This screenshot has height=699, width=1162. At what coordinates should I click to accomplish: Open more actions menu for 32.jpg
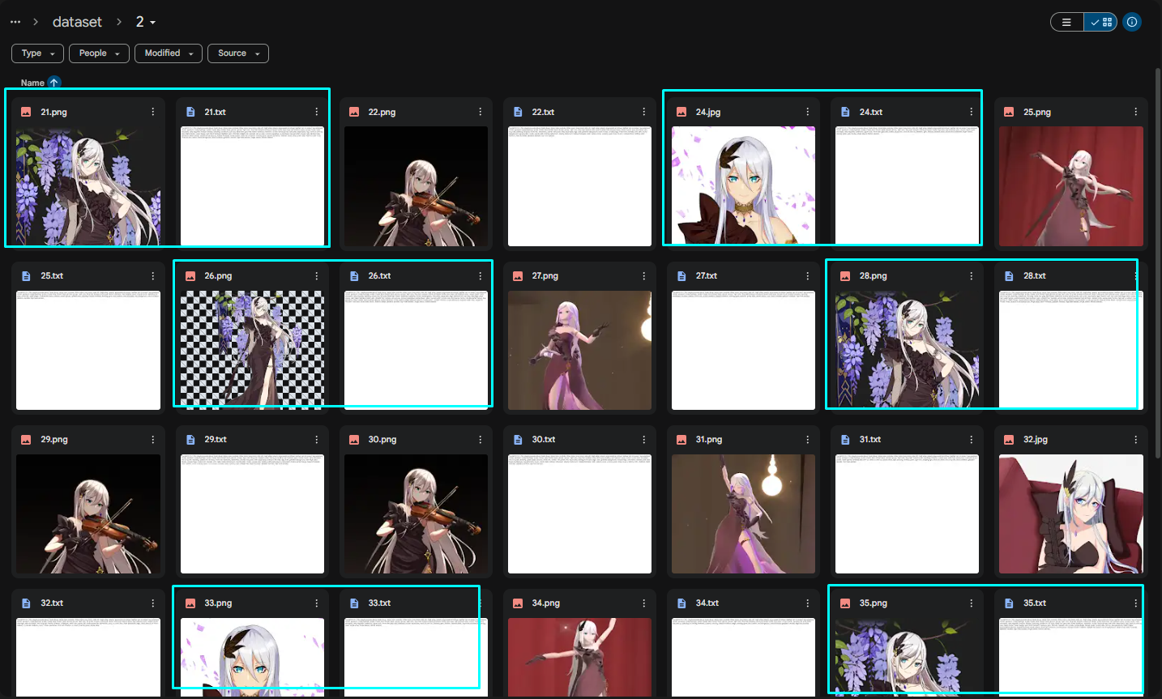point(1135,439)
